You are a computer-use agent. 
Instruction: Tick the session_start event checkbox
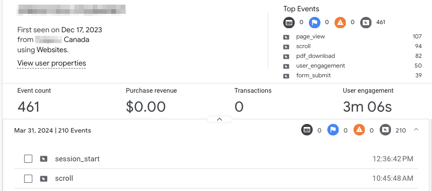coord(28,159)
